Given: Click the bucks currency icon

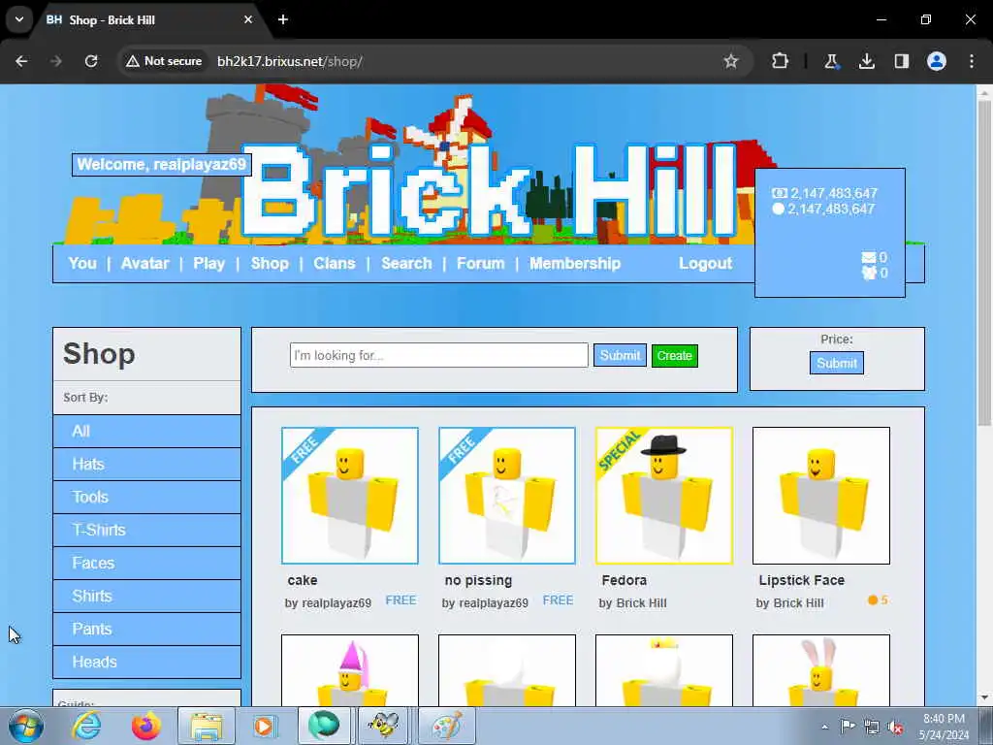Looking at the screenshot, I should (x=780, y=193).
